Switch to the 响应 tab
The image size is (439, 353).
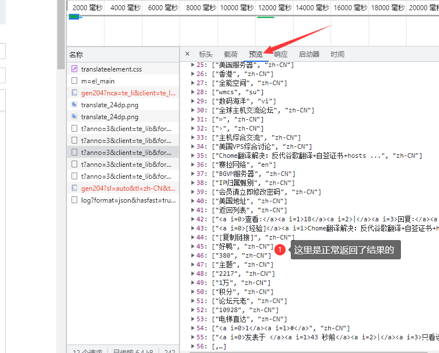[281, 54]
